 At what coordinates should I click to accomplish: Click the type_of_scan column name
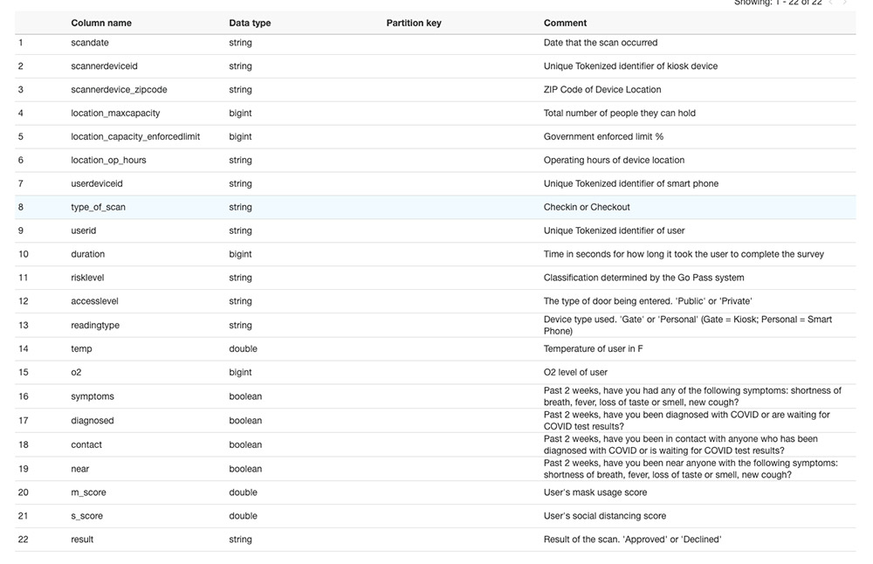[x=98, y=207]
